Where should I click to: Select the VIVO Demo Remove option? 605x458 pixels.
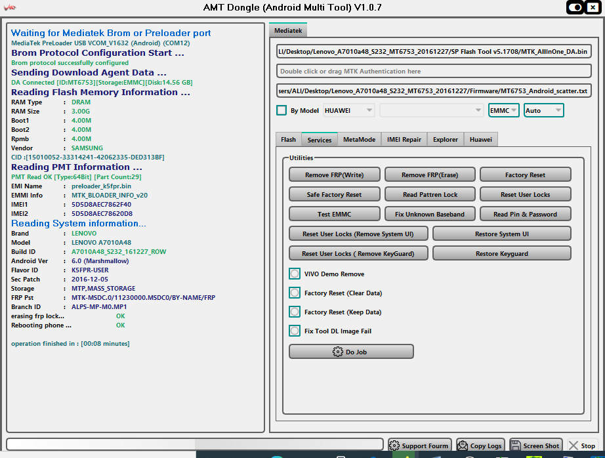coord(295,274)
